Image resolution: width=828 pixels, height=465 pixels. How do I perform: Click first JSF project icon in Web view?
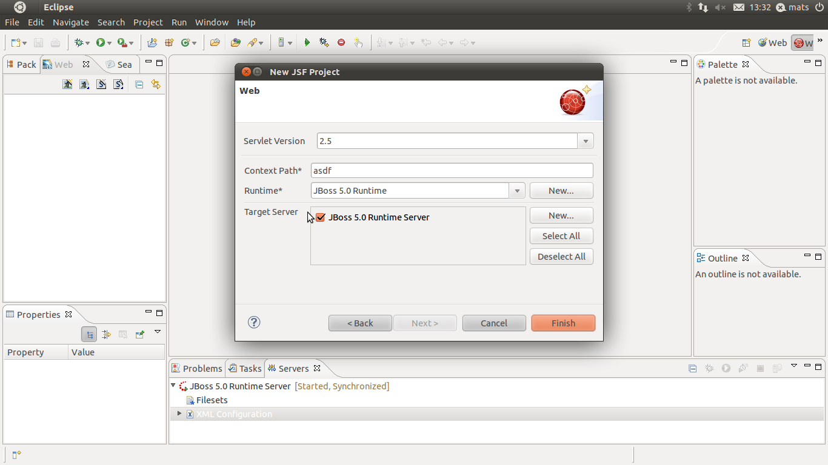click(67, 84)
